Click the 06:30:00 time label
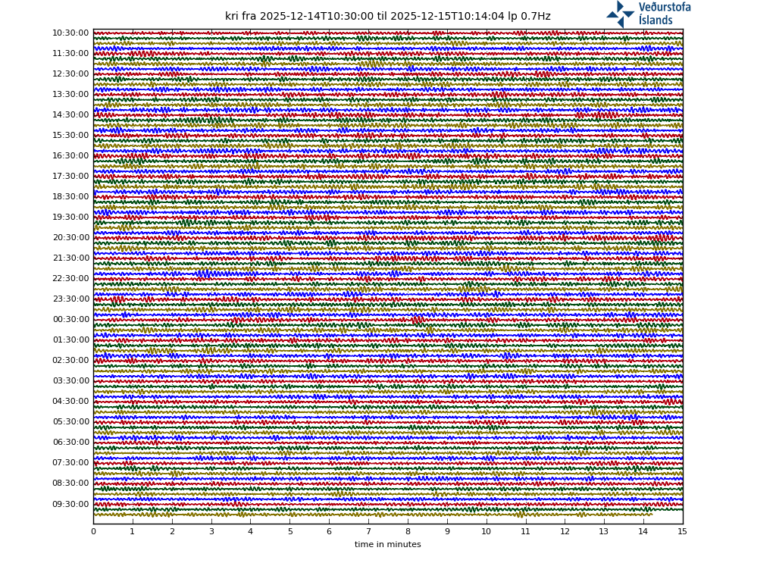Image resolution: width=776 pixels, height=582 pixels. pyautogui.click(x=70, y=443)
